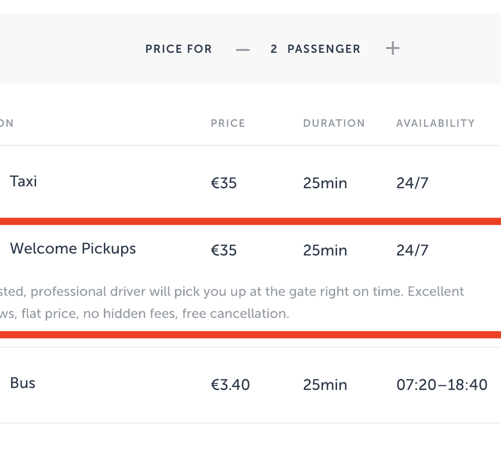Click the PRICE column header

click(228, 123)
